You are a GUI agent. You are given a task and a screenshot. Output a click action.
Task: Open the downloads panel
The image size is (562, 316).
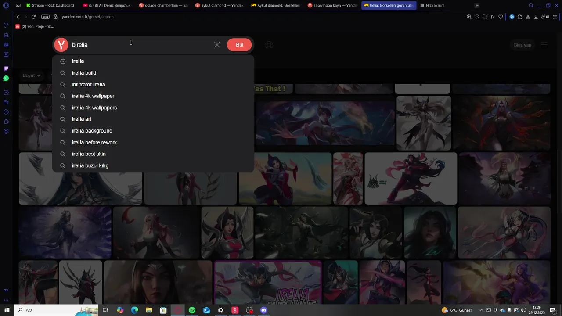click(x=536, y=17)
